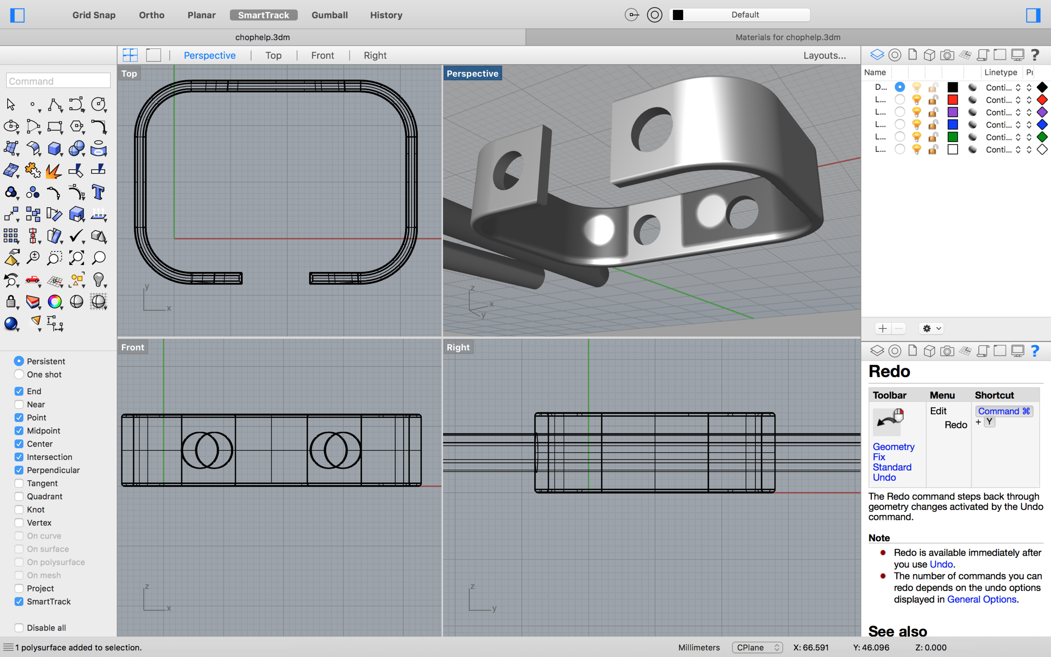The height and width of the screenshot is (657, 1051).
Task: Toggle the right sidebar panel icon
Action: (1033, 15)
